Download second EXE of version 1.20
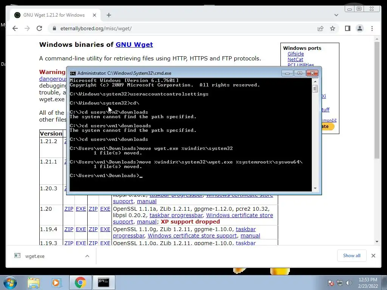This screenshot has width=387, height=290. tap(105, 209)
